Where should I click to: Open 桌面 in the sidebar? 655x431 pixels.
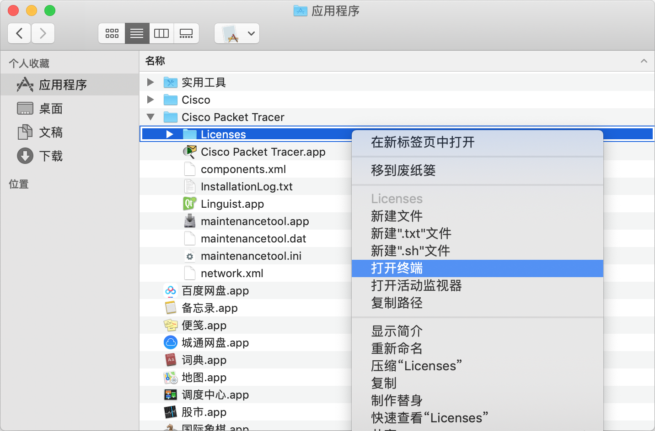coord(70,108)
